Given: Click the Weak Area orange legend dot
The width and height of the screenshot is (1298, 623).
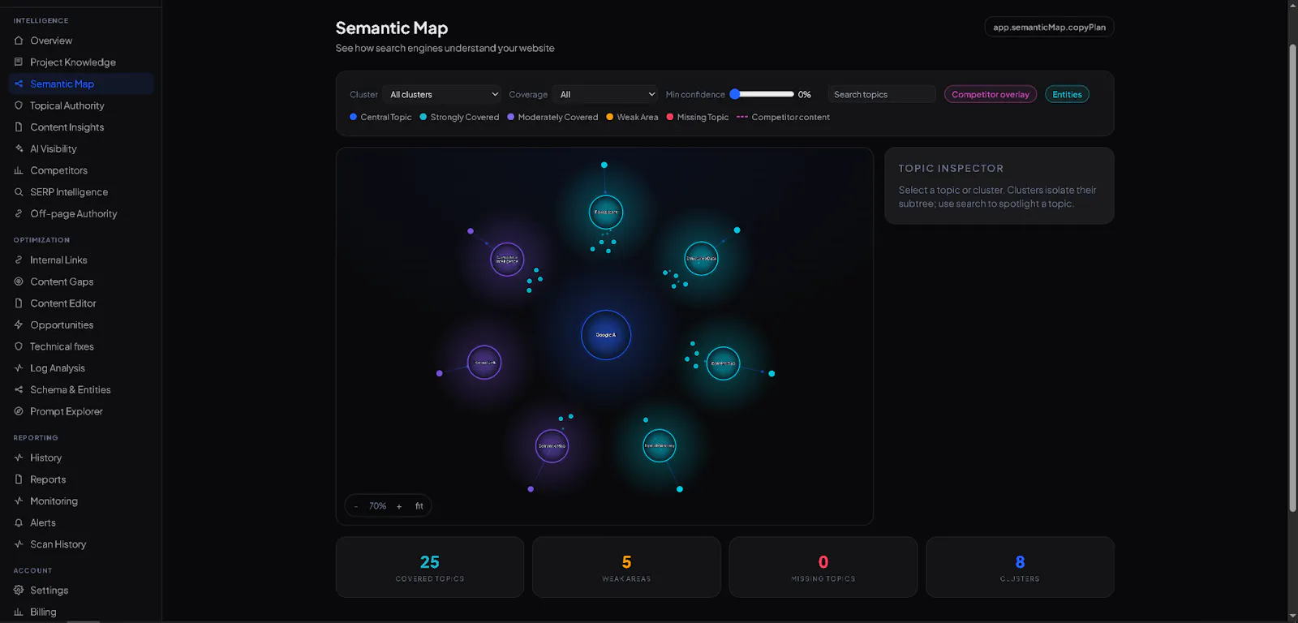Looking at the screenshot, I should pos(610,117).
